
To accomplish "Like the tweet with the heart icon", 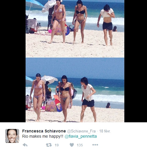I will (72, 145).
